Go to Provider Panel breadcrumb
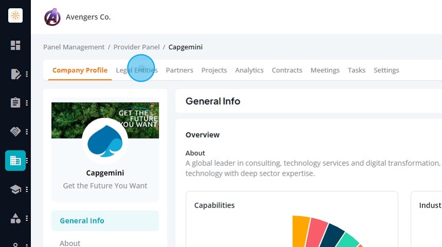This screenshot has width=442, height=247. tap(136, 47)
